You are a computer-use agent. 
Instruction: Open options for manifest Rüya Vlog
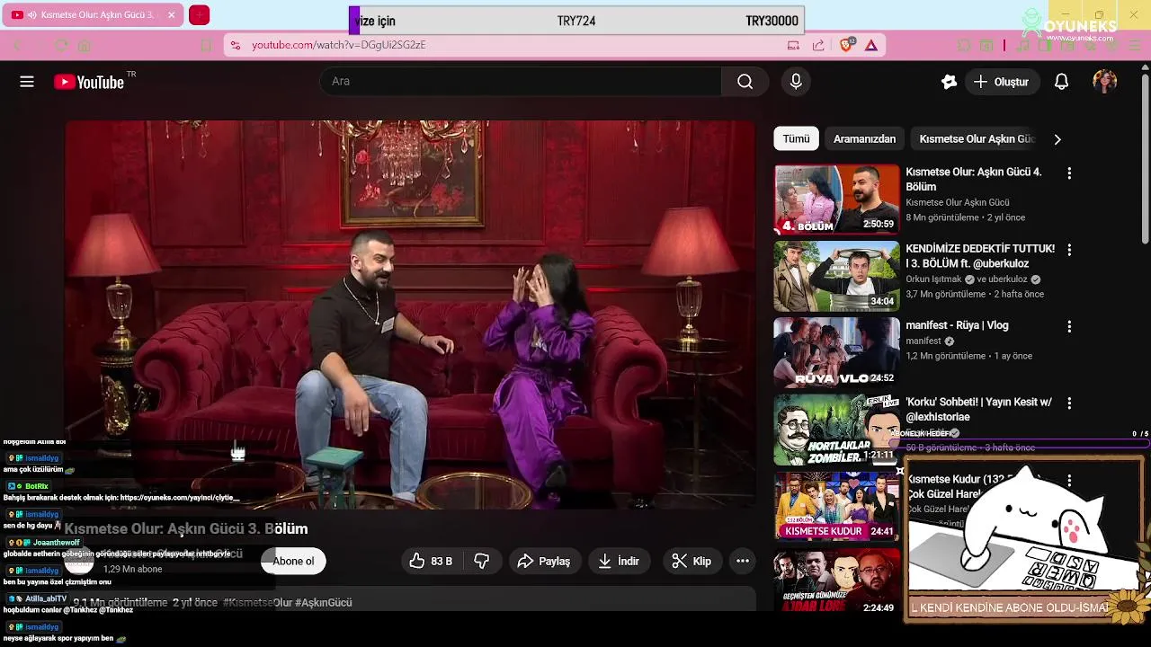(1069, 326)
